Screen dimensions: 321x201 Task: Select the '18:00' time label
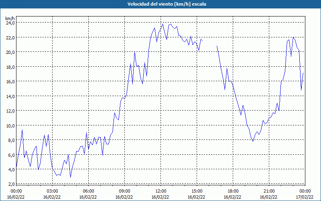(233, 191)
